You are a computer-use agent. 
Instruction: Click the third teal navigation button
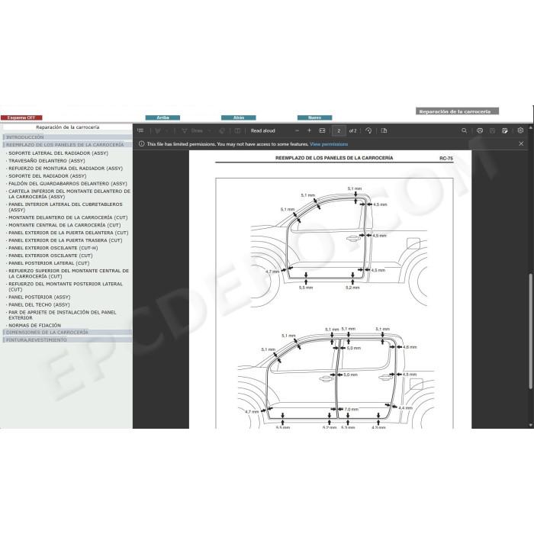coord(314,117)
